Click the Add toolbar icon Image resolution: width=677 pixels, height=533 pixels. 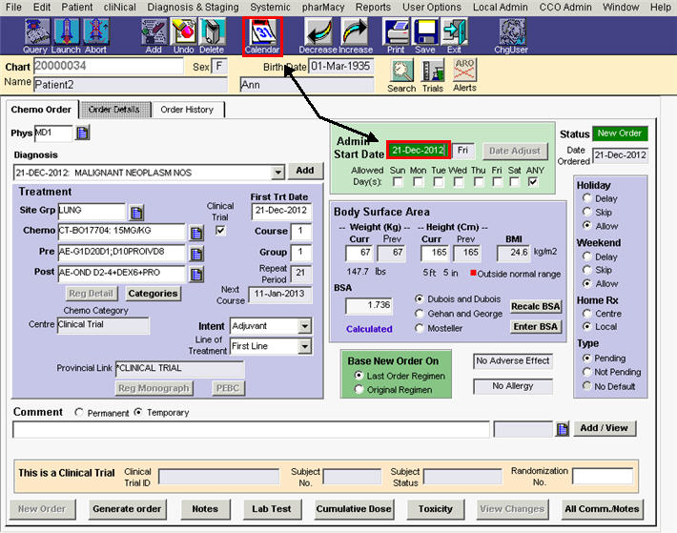pyautogui.click(x=154, y=31)
